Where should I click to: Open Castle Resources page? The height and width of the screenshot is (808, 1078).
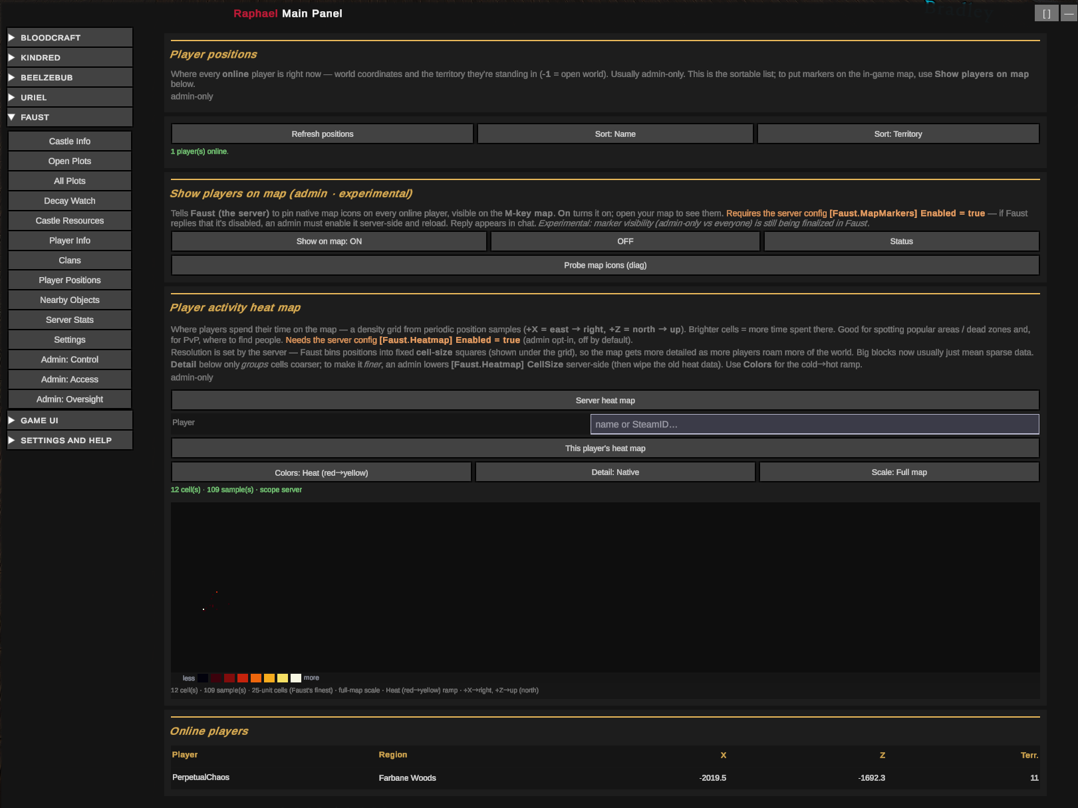70,221
